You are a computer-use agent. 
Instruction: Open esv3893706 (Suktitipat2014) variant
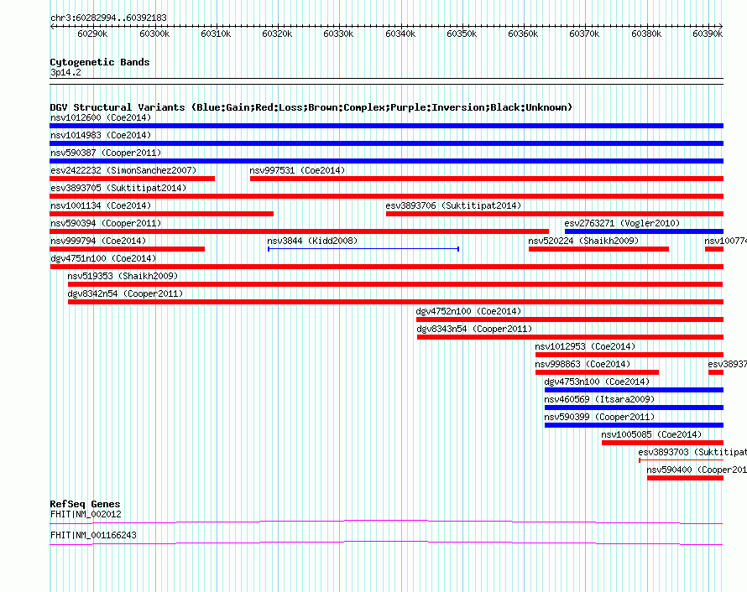click(x=453, y=205)
